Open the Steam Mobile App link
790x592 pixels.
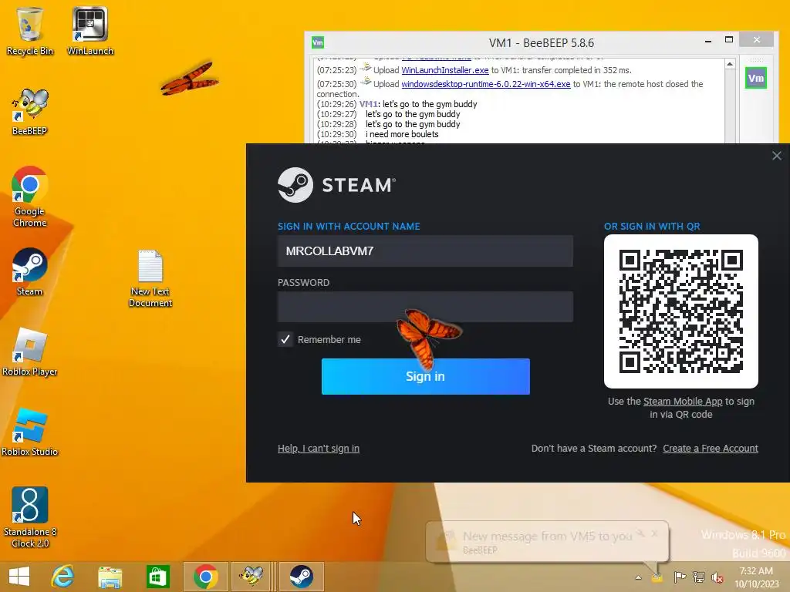(683, 401)
